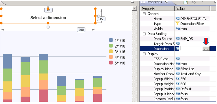Screen dimensions: 217x104
Task: Collapse the Data Binding group
Action: pyautogui.click(x=144, y=34)
